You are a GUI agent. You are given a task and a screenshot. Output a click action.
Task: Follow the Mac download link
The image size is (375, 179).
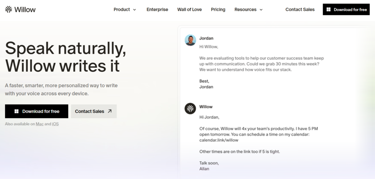point(40,124)
